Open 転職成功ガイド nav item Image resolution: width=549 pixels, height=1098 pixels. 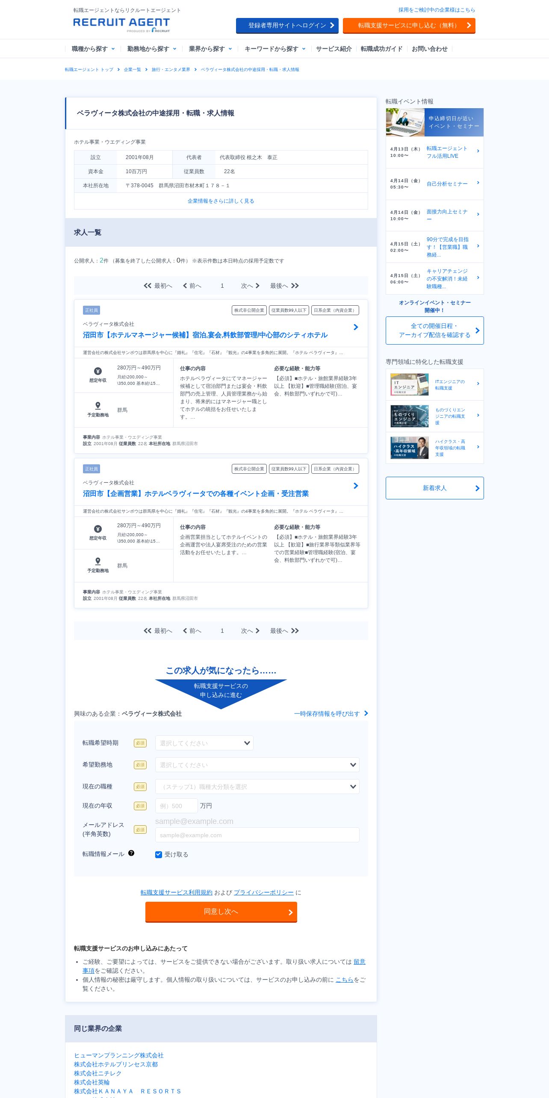tap(382, 49)
